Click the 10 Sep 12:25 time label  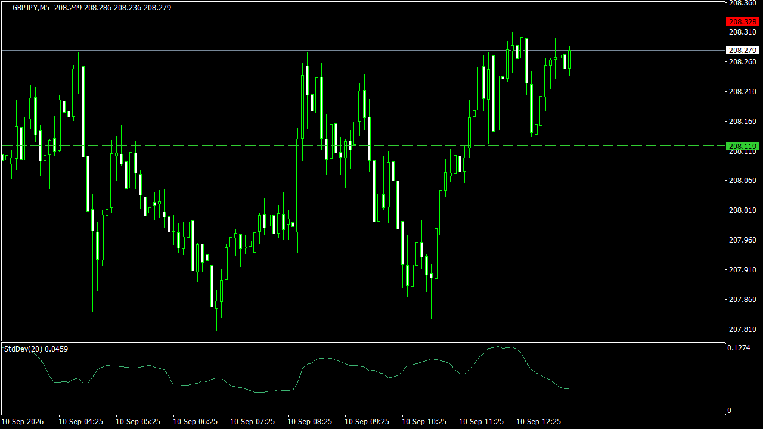(538, 422)
